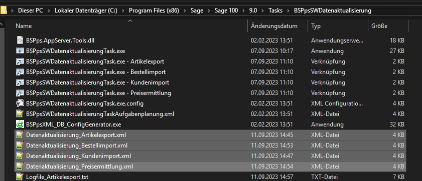This screenshot has width=422, height=181.
Task: Select the Bestellimport shortcut file
Action: [x=96, y=72]
